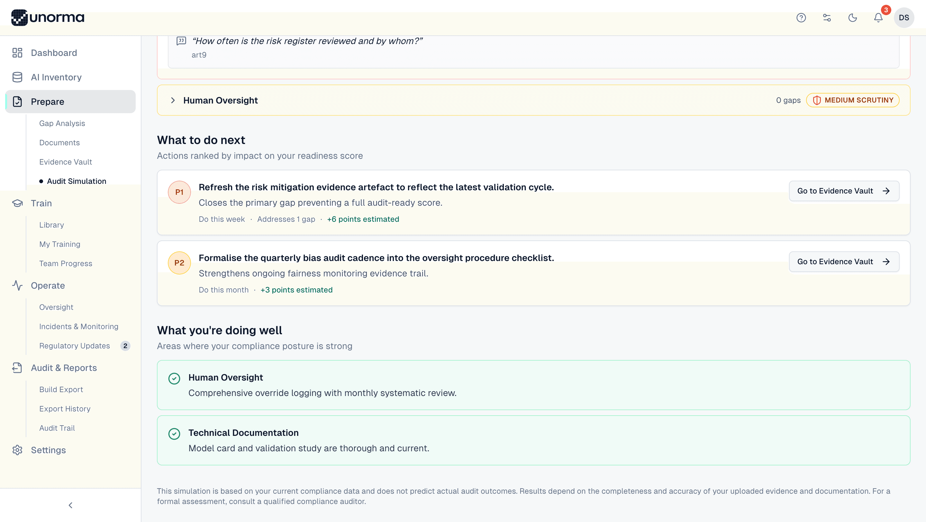Click the checkmark icon beside Technical Documentation
926x522 pixels.
click(174, 434)
